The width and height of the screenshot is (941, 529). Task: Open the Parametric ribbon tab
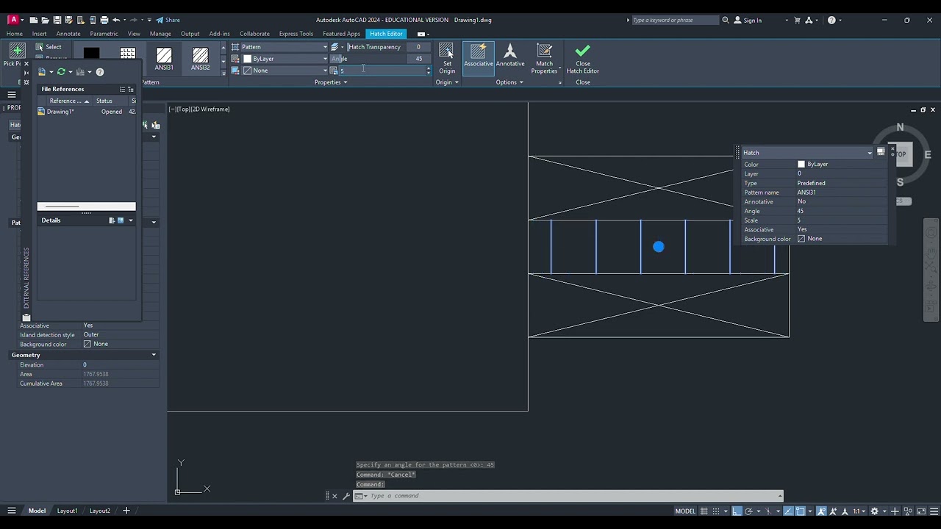104,34
